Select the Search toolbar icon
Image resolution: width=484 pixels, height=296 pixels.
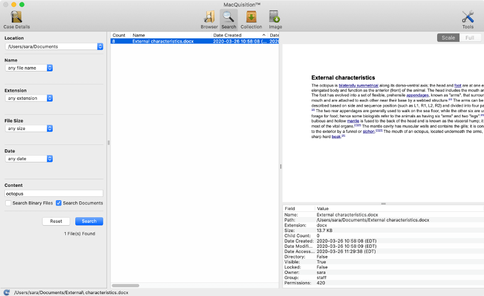pyautogui.click(x=229, y=19)
